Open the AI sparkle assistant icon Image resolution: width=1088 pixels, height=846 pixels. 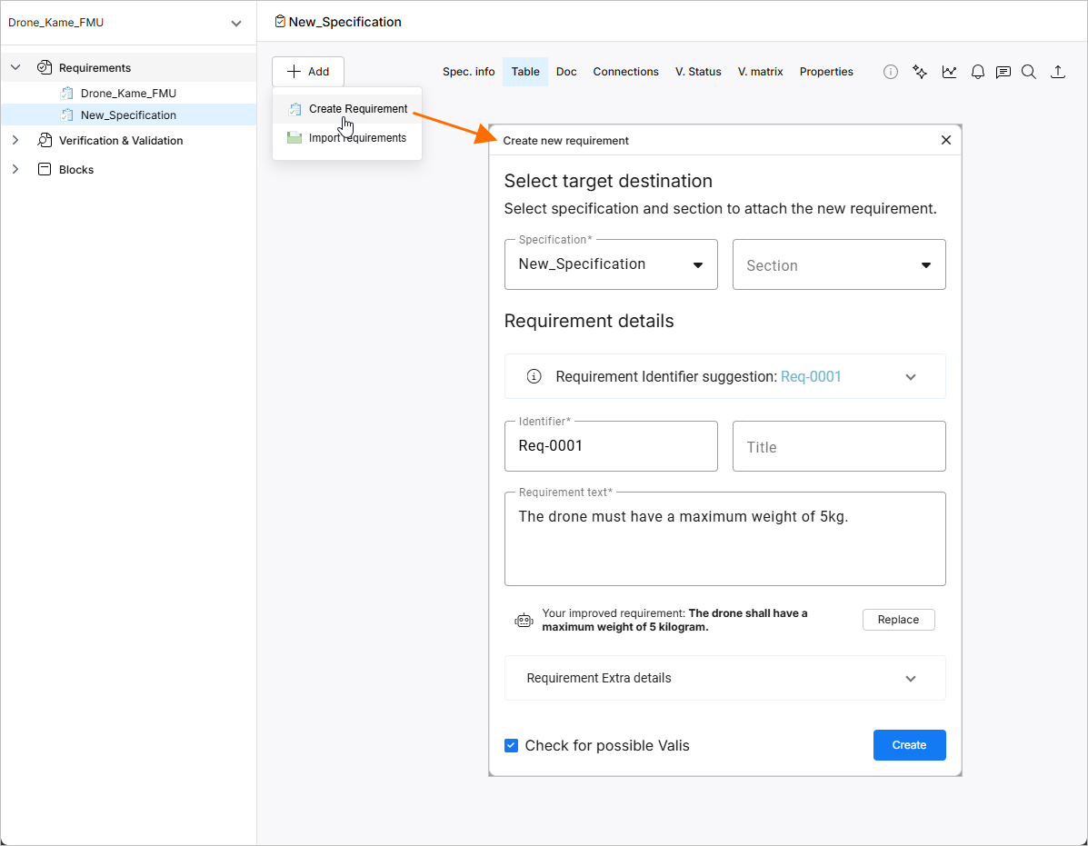(x=920, y=72)
